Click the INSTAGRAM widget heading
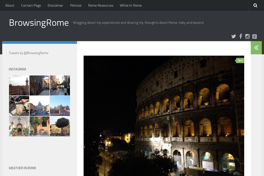264x176 pixels. click(x=17, y=69)
